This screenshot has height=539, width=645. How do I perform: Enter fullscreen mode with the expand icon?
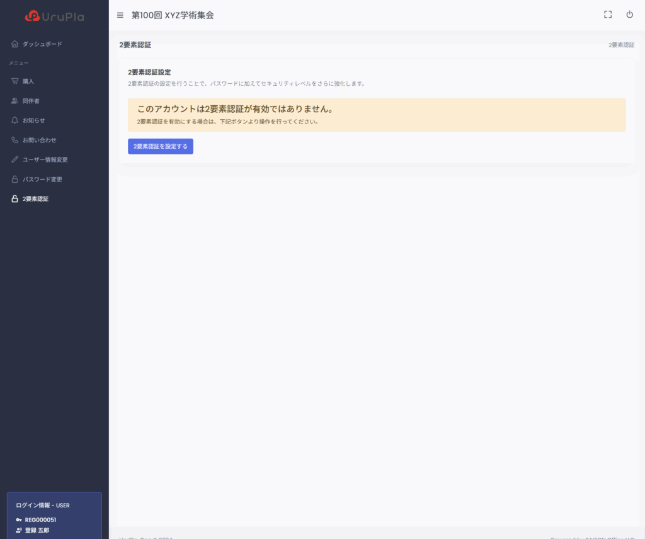coord(608,15)
